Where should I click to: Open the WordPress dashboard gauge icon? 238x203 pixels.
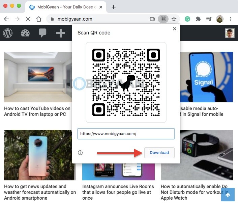25,33
